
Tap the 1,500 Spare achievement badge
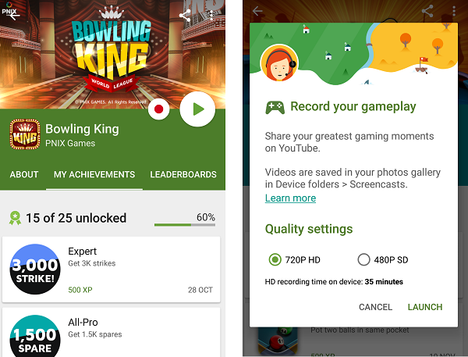[x=35, y=336]
